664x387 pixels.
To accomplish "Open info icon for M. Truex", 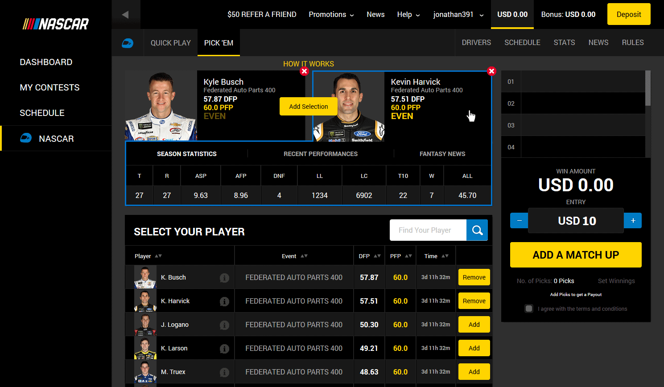I will (x=224, y=372).
